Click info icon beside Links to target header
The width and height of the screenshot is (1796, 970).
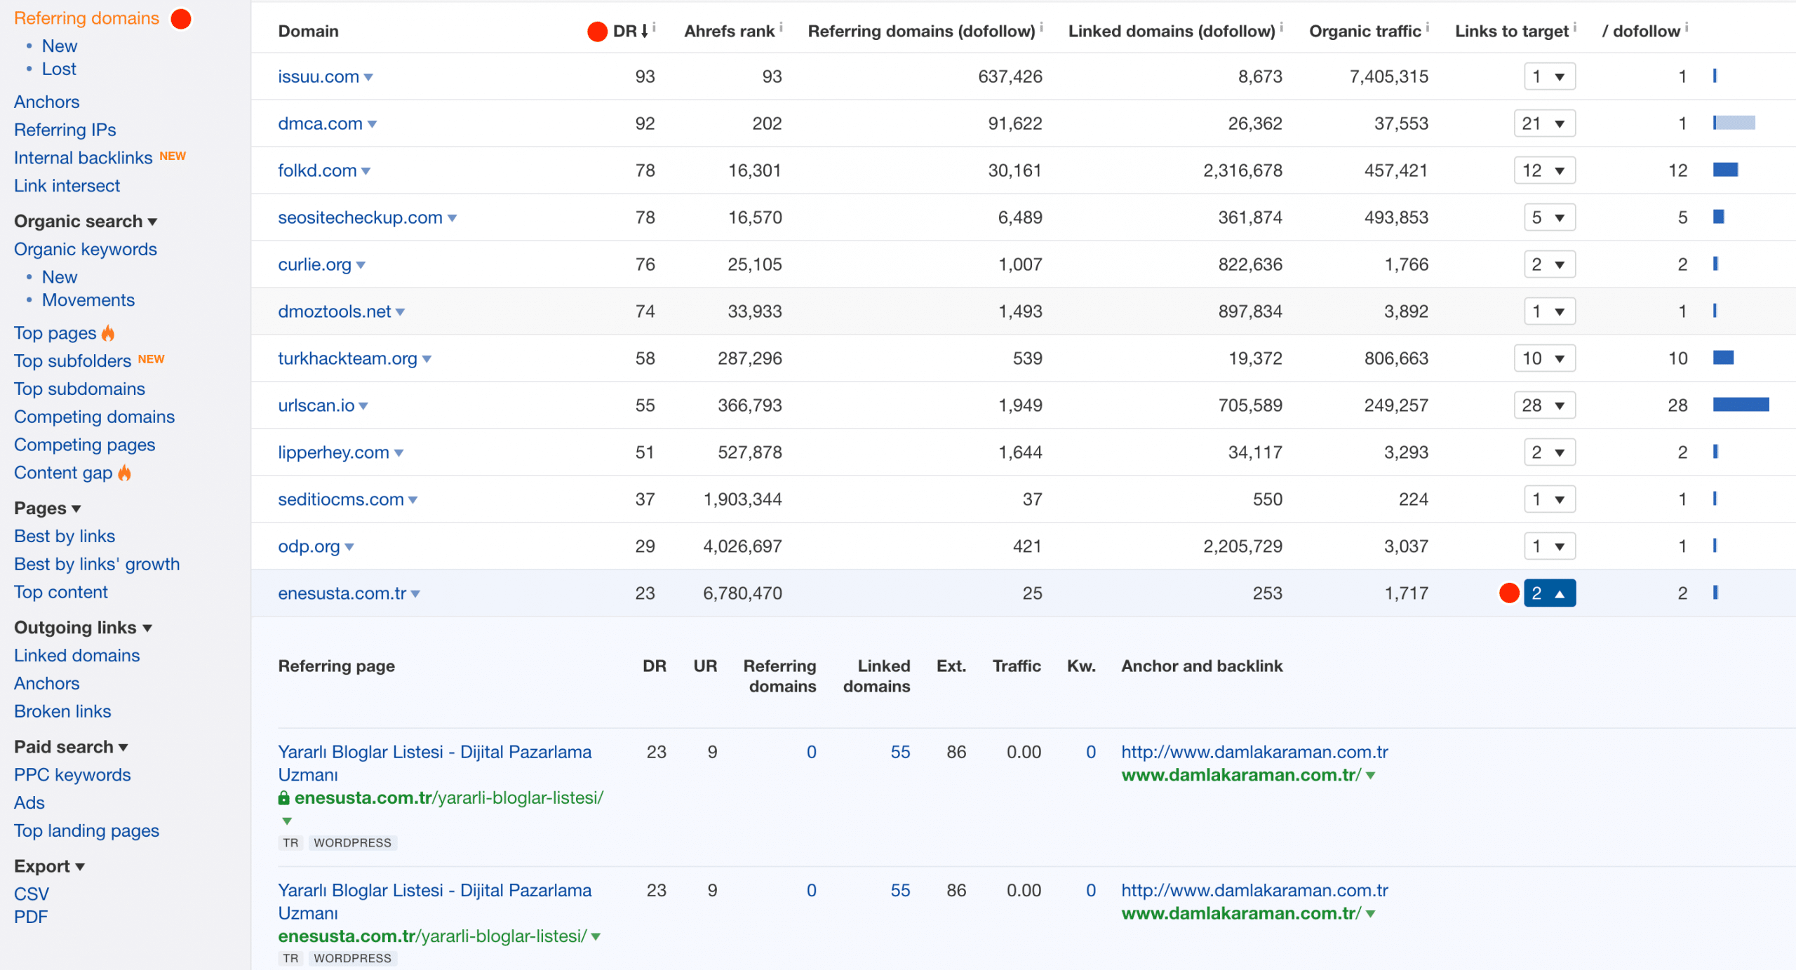point(1574,27)
